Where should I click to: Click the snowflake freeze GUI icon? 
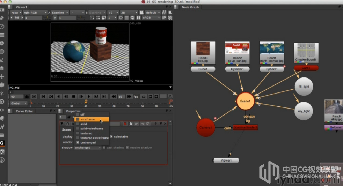(34, 96)
